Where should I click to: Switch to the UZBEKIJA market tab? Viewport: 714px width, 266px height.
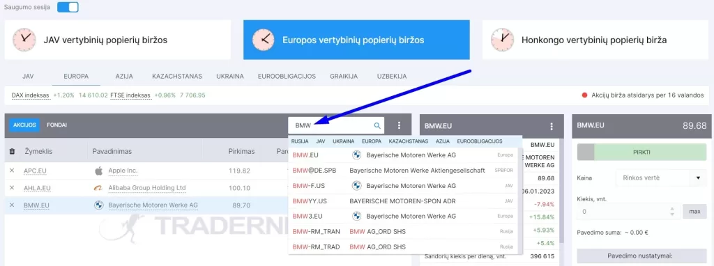coord(392,77)
